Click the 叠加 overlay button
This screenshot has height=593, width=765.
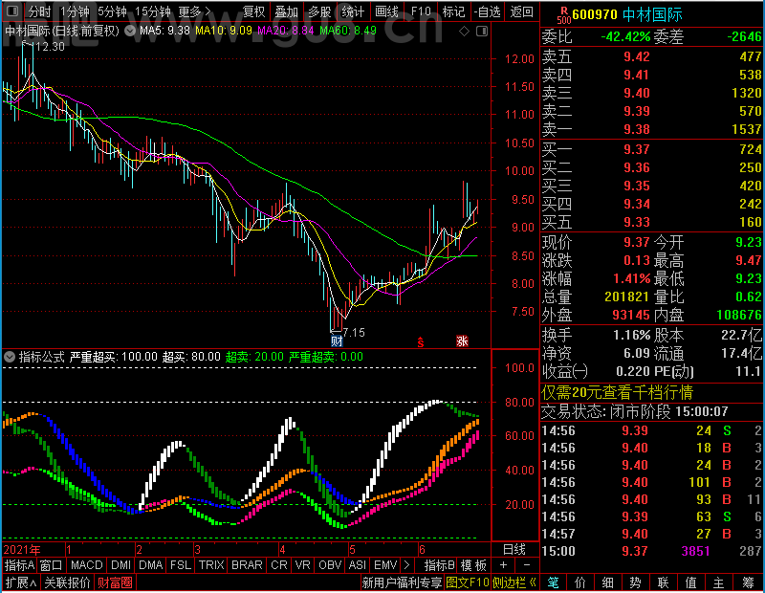coord(286,11)
